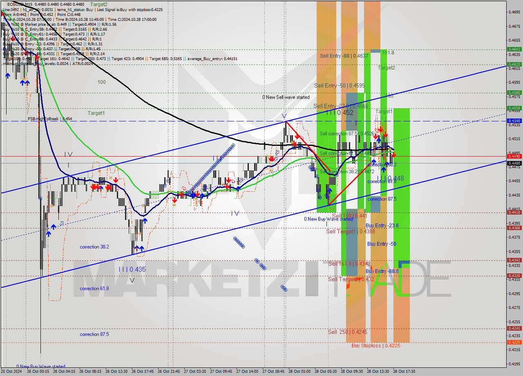This screenshot has height=376, width=523.
Task: Click the 'Sell 161.8 | 0.4342' label
Action: click(x=349, y=264)
